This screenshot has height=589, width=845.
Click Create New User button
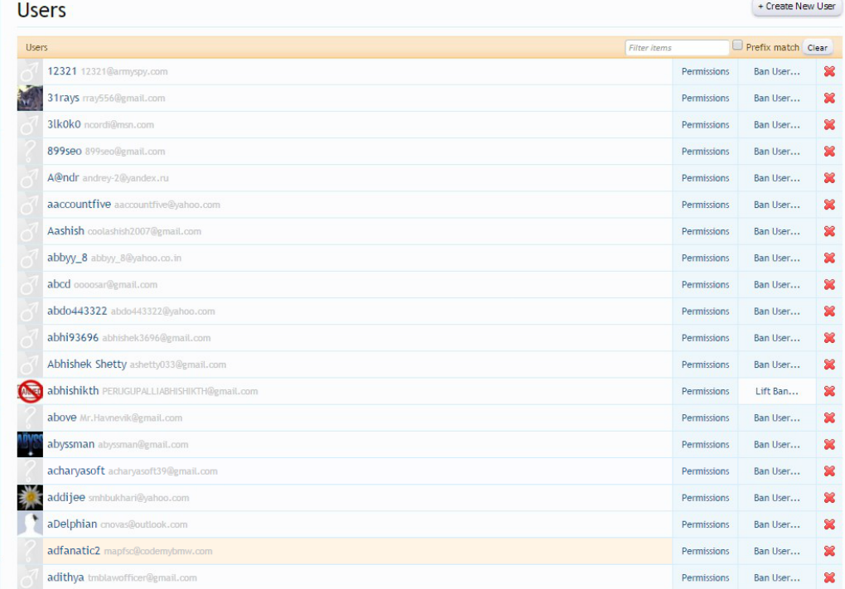tap(796, 7)
